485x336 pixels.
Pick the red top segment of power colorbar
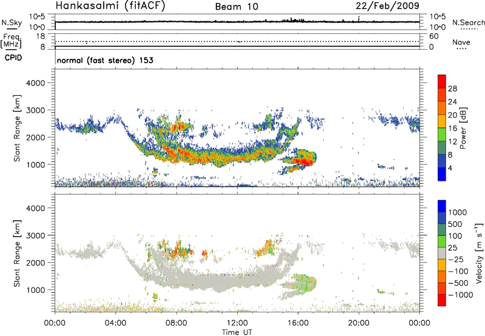click(x=442, y=81)
